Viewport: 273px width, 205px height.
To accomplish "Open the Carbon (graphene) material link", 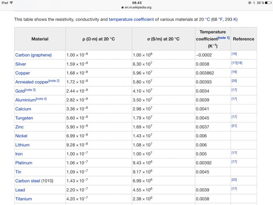I will click(33, 55).
